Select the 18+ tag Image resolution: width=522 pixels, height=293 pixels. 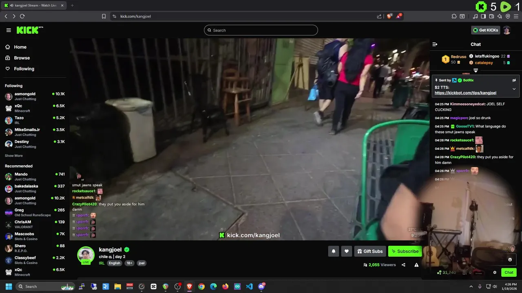pyautogui.click(x=129, y=263)
